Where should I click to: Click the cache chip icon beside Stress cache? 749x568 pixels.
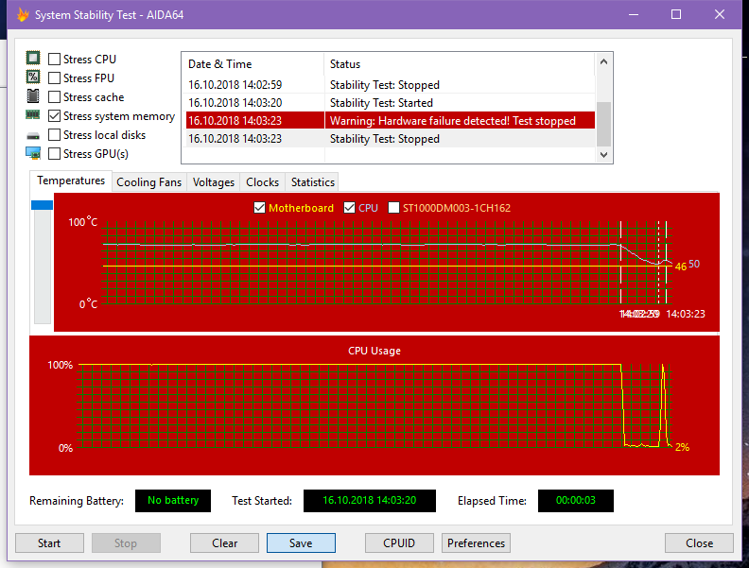[x=33, y=96]
